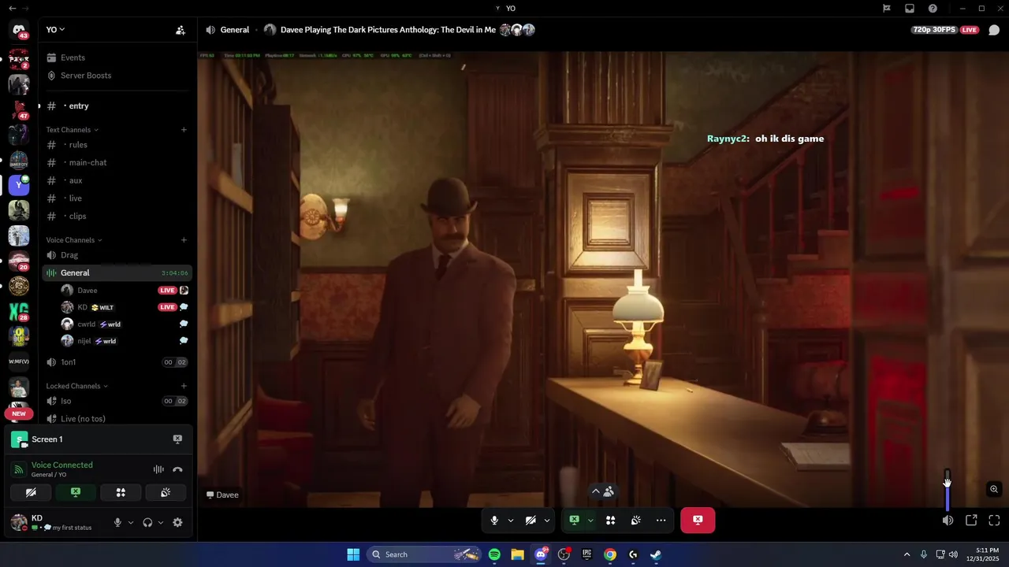The width and height of the screenshot is (1009, 567).
Task: Disconnect from voice with the hang-up icon
Action: pyautogui.click(x=177, y=469)
